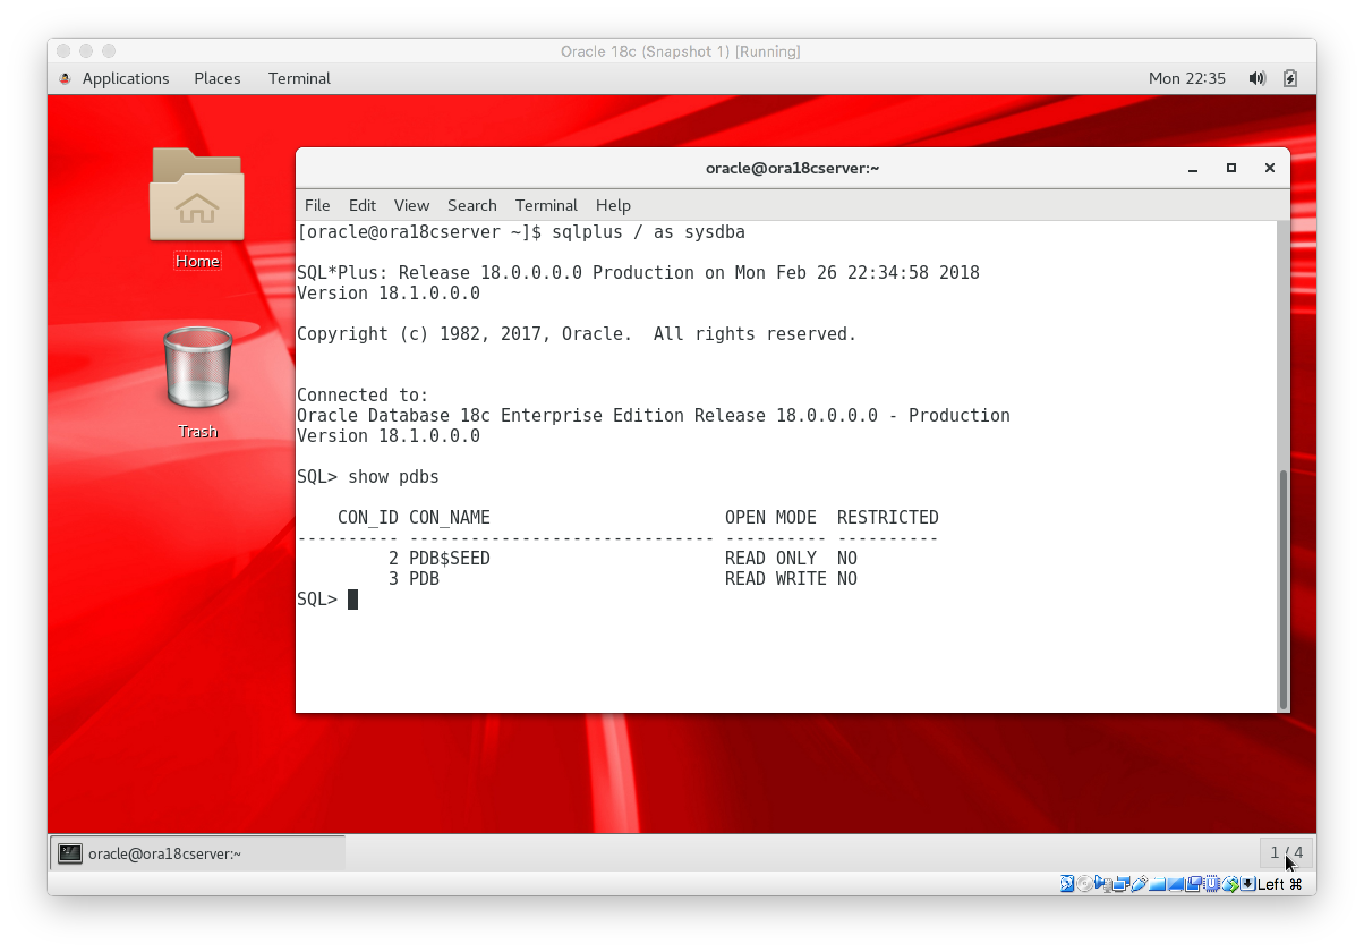
Task: Click the terminal icon in the bottom taskbar
Action: point(70,853)
